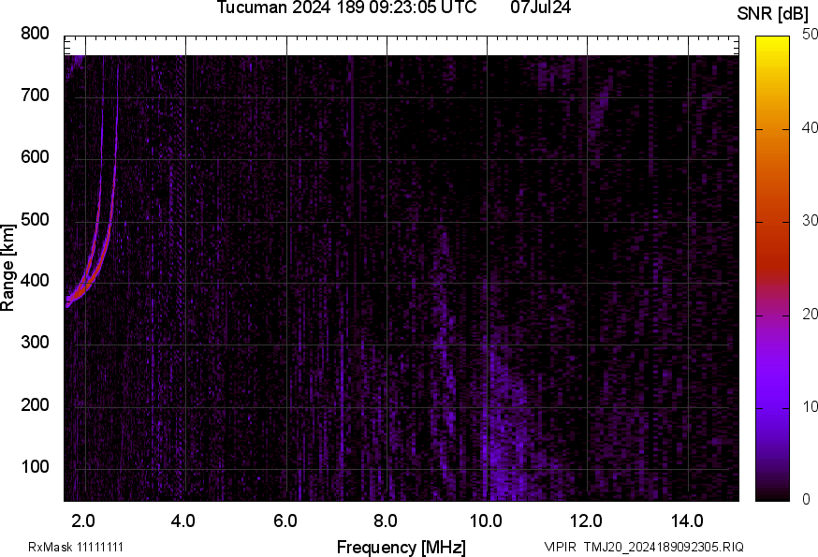The height and width of the screenshot is (557, 818).
Task: Click the 'Range [km]' axis label
Action: [7, 268]
